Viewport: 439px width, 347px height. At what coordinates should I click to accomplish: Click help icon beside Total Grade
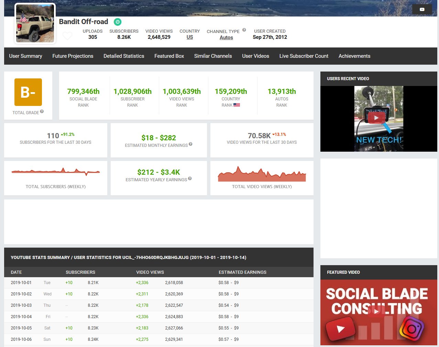(x=42, y=111)
